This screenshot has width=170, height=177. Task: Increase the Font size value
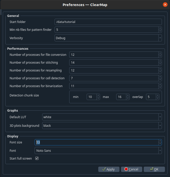point(160,141)
